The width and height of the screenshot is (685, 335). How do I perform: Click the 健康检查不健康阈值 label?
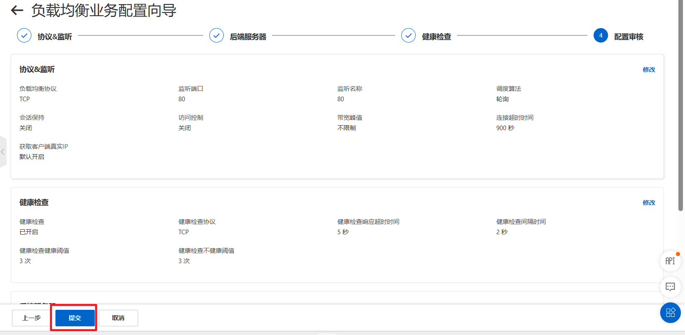pos(206,251)
